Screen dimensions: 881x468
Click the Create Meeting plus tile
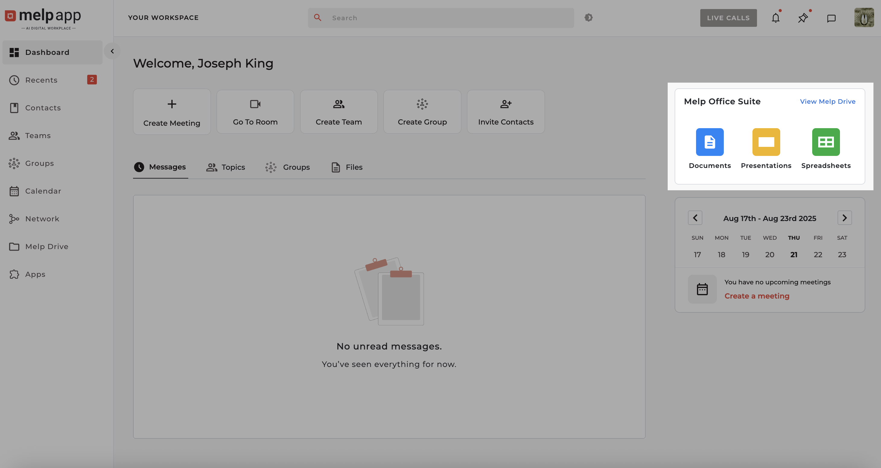(172, 112)
